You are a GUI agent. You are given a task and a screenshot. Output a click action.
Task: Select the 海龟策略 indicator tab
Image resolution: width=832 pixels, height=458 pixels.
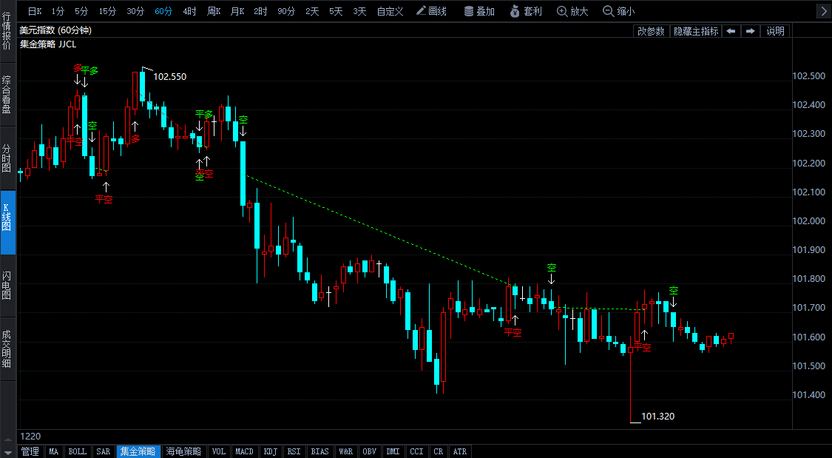(x=183, y=451)
